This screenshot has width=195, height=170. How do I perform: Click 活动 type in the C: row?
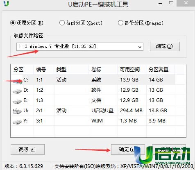coord(61,80)
